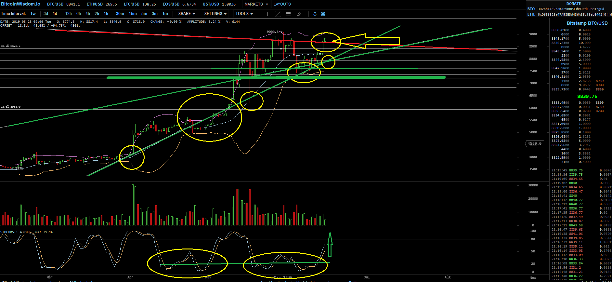The width and height of the screenshot is (612, 282).
Task: Select the 1d time interval
Action: pos(55,14)
